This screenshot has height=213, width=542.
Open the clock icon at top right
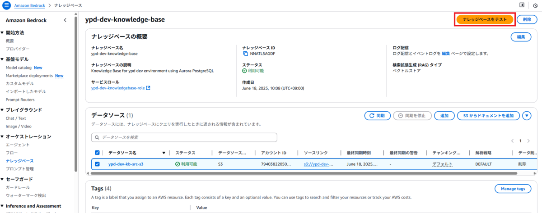click(535, 5)
